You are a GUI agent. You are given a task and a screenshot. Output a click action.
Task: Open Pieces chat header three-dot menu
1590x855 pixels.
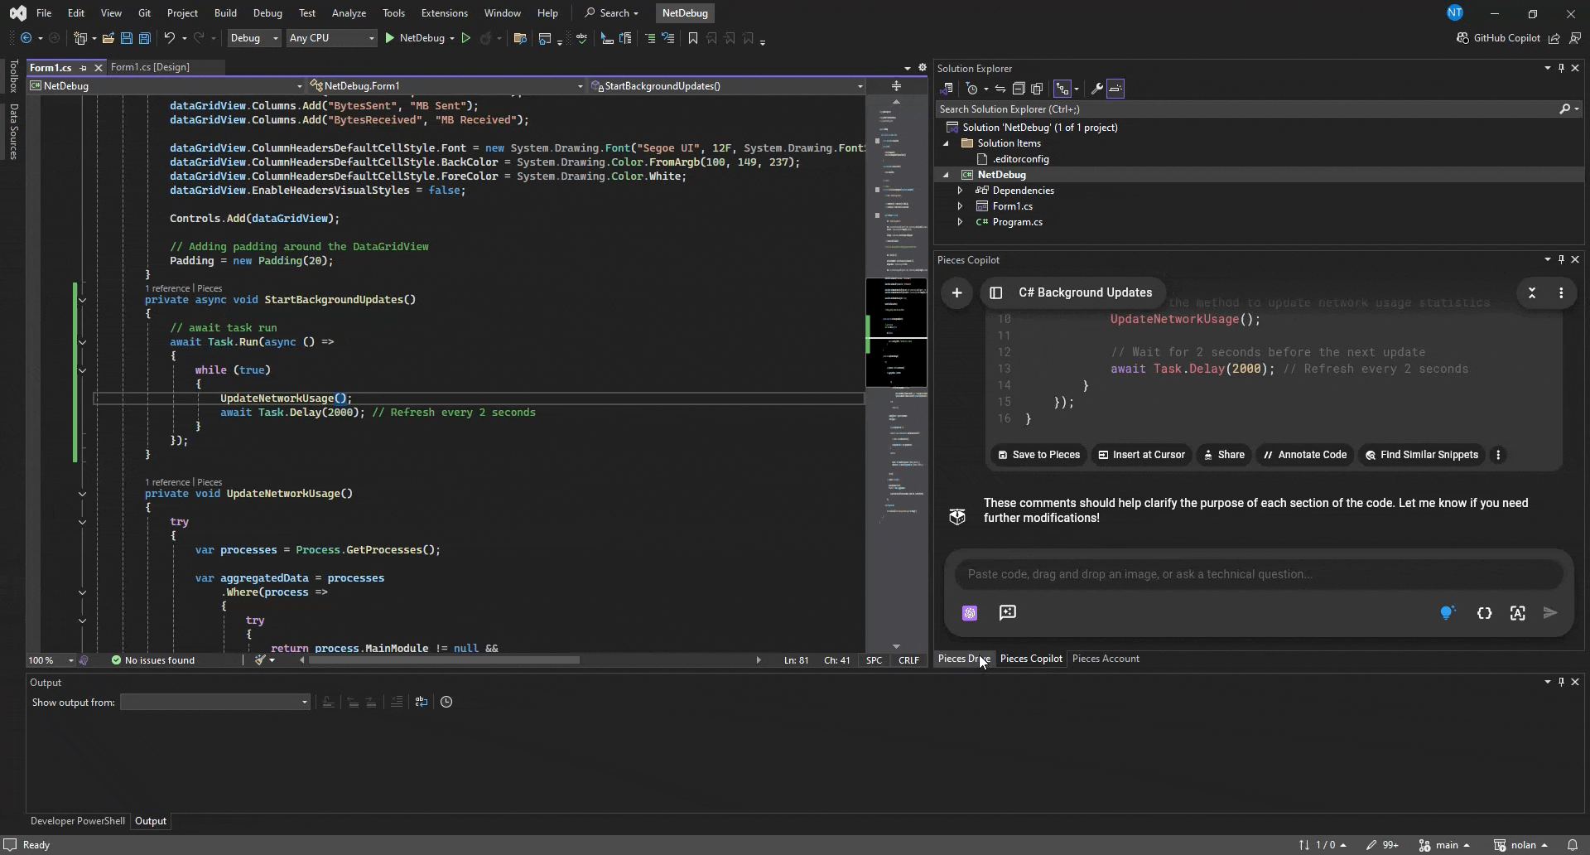tap(1561, 293)
